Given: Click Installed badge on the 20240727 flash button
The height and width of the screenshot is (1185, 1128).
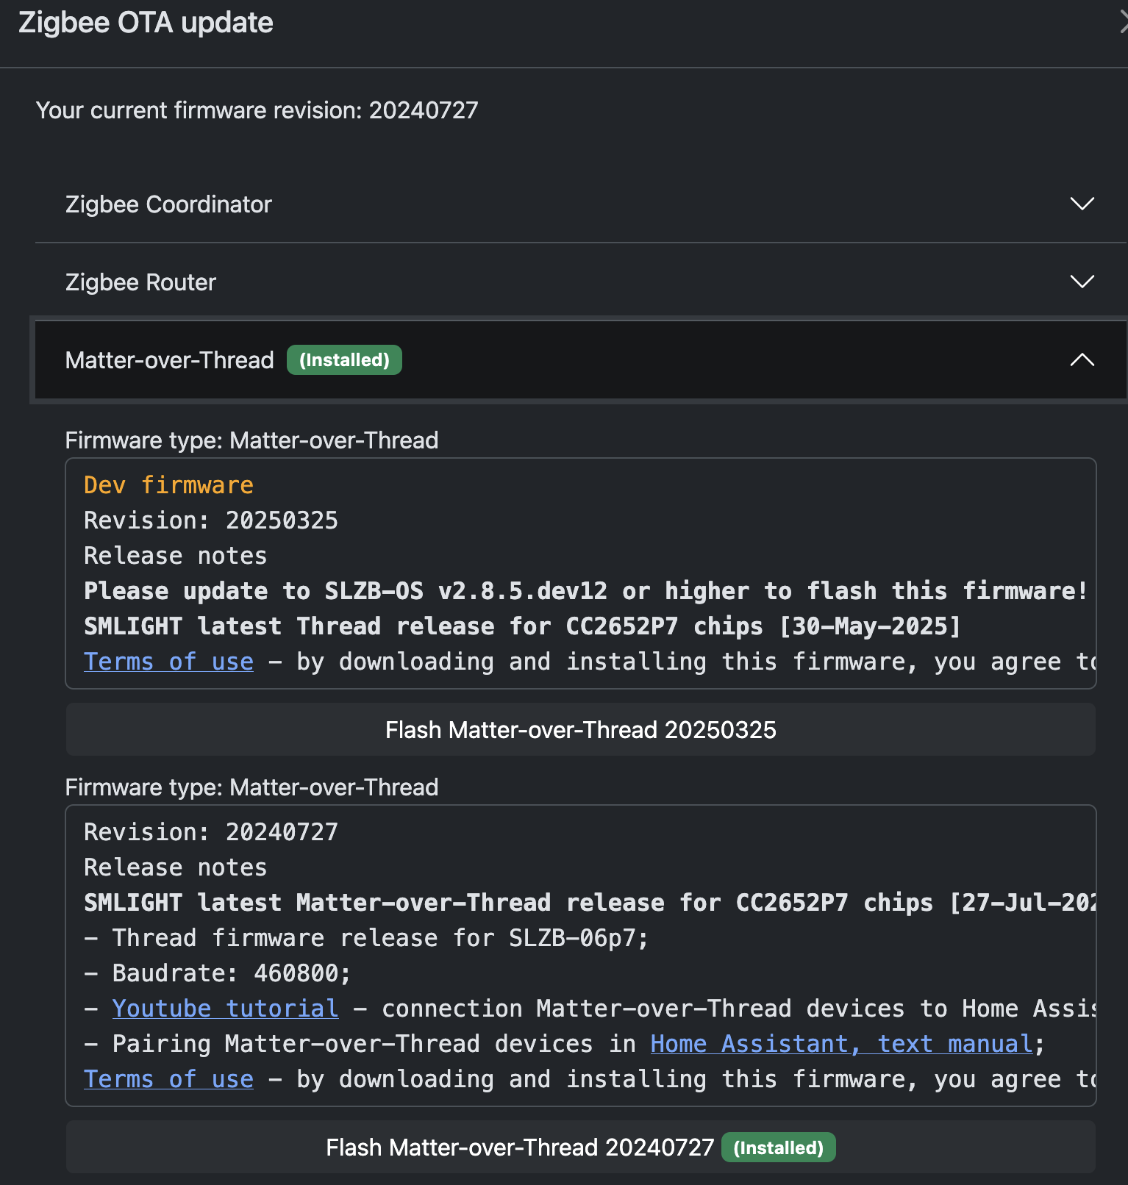Looking at the screenshot, I should (778, 1148).
